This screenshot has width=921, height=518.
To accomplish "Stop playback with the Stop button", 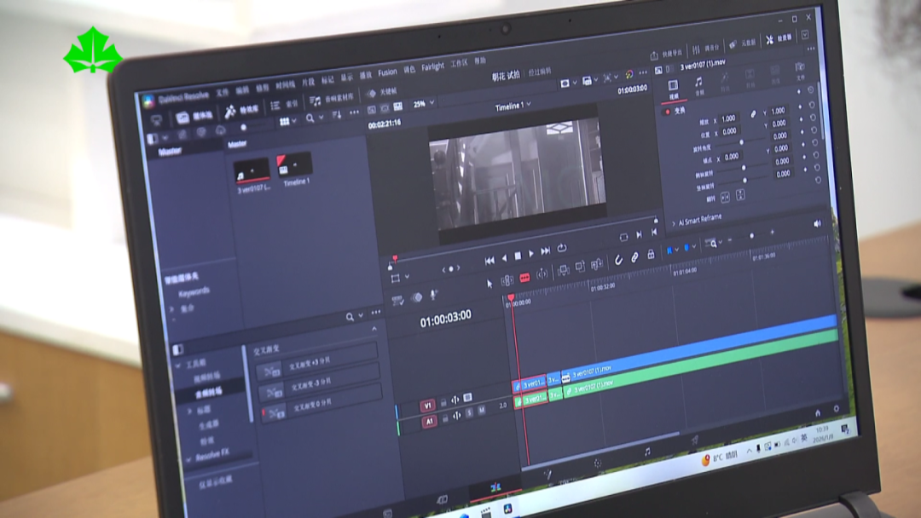I will [518, 256].
